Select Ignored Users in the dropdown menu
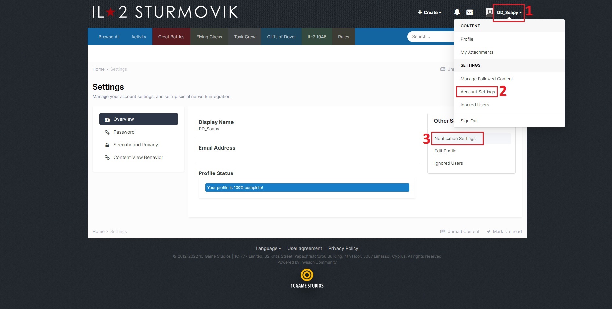Image resolution: width=612 pixels, height=309 pixels. (509, 105)
